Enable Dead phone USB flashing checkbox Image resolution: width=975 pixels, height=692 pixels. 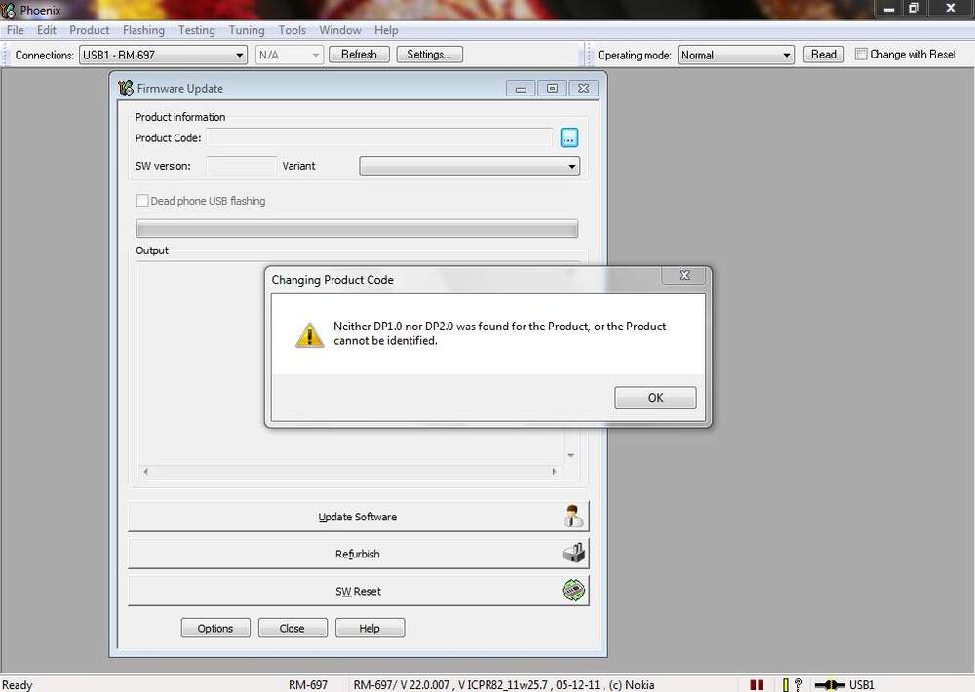[142, 200]
